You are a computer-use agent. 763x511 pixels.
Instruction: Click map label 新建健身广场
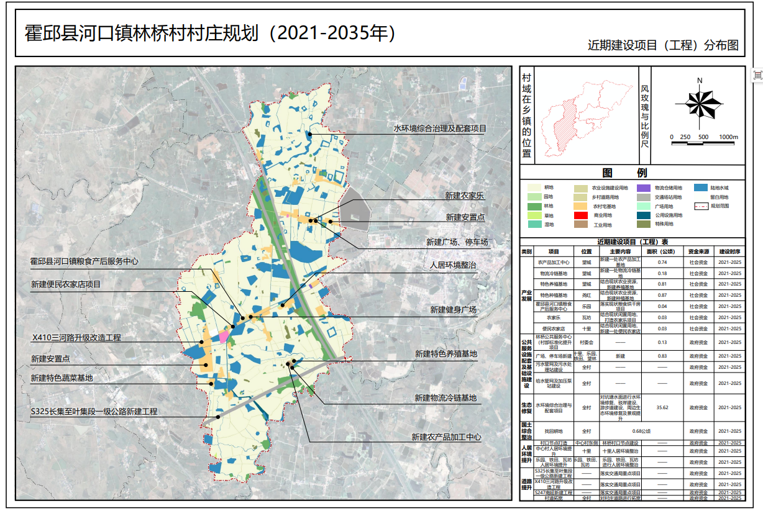click(453, 309)
